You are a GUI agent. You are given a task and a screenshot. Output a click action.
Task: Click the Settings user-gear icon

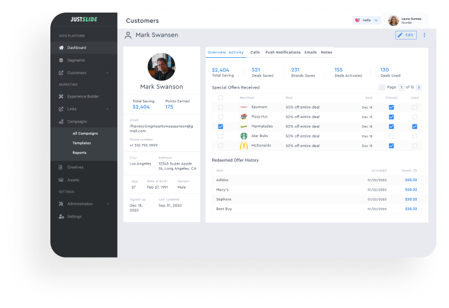point(61,216)
